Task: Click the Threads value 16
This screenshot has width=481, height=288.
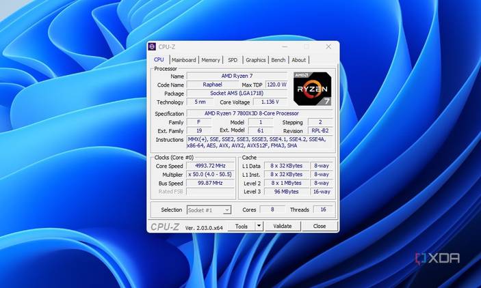Action: coord(323,210)
